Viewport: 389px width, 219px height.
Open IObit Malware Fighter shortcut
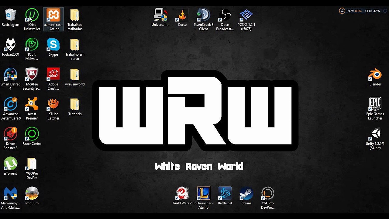point(32,50)
